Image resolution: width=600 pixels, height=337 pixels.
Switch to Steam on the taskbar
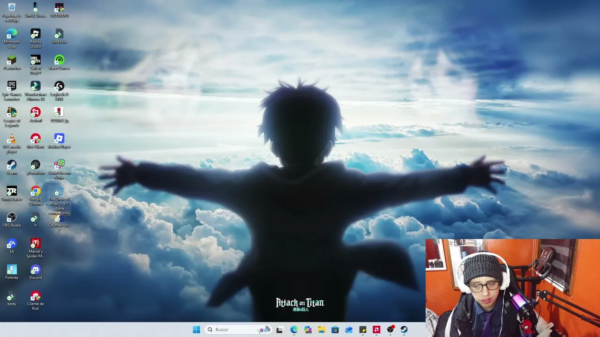[x=404, y=330]
